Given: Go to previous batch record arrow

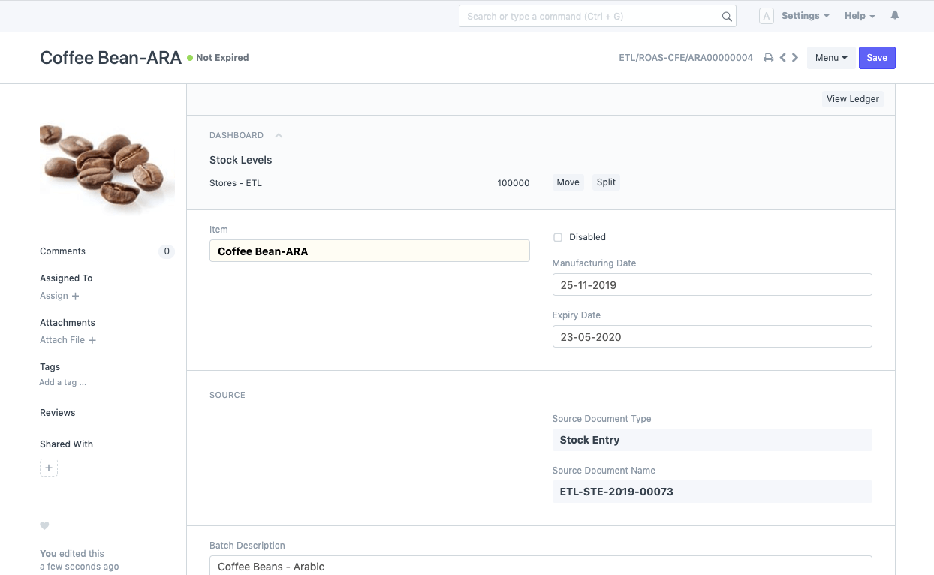Looking at the screenshot, I should tap(782, 58).
